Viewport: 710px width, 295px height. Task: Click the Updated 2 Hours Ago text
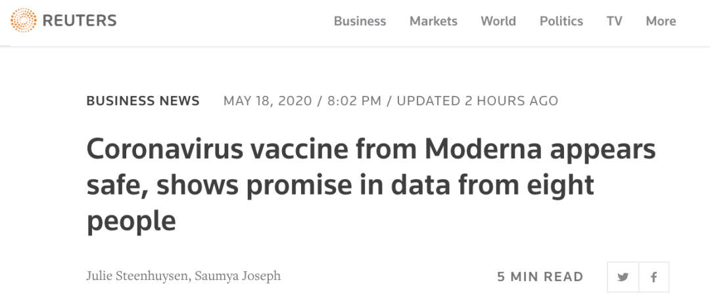pos(477,101)
